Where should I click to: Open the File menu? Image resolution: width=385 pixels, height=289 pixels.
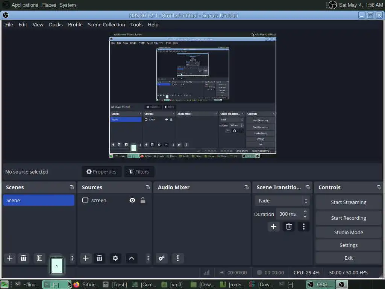pos(9,24)
